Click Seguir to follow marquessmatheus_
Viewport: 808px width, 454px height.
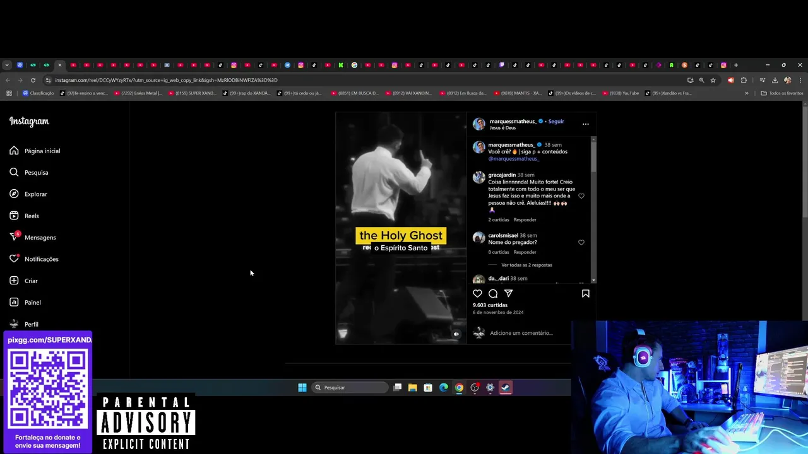coord(556,121)
